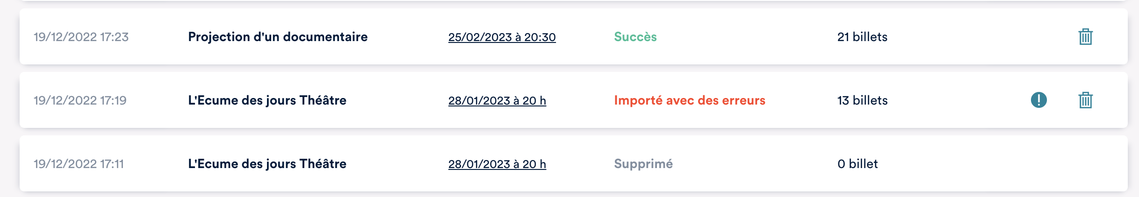
Task: Click trash icon for 13 billets import
Action: click(1085, 100)
